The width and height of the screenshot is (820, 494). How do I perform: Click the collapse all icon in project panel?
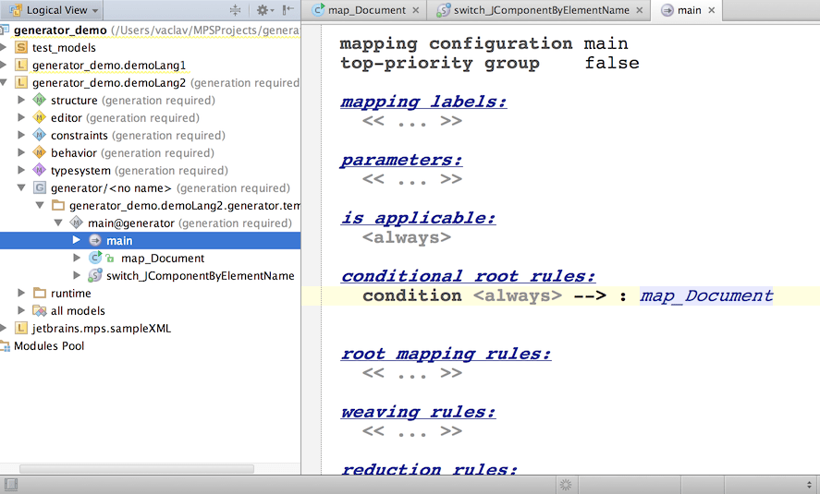[x=235, y=10]
